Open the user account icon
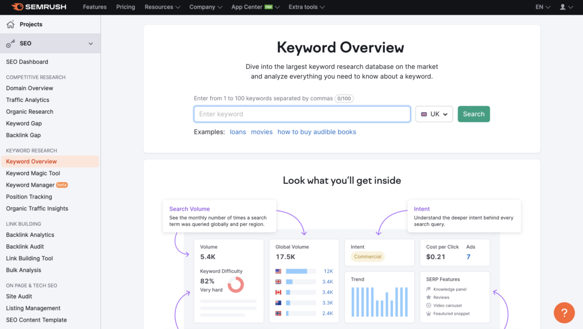583x329 pixels. tap(563, 7)
